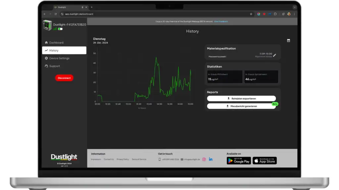This screenshot has width=339, height=190.
Task: Click Messbericht generieren button
Action: click(x=241, y=106)
